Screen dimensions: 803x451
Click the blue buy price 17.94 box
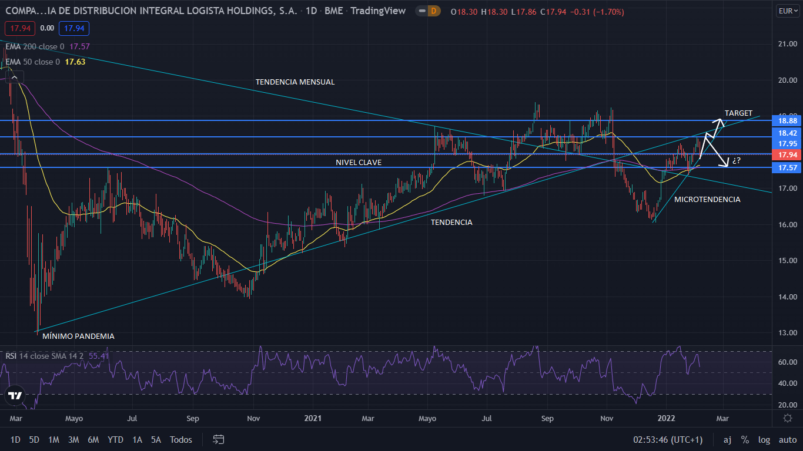[x=74, y=28]
